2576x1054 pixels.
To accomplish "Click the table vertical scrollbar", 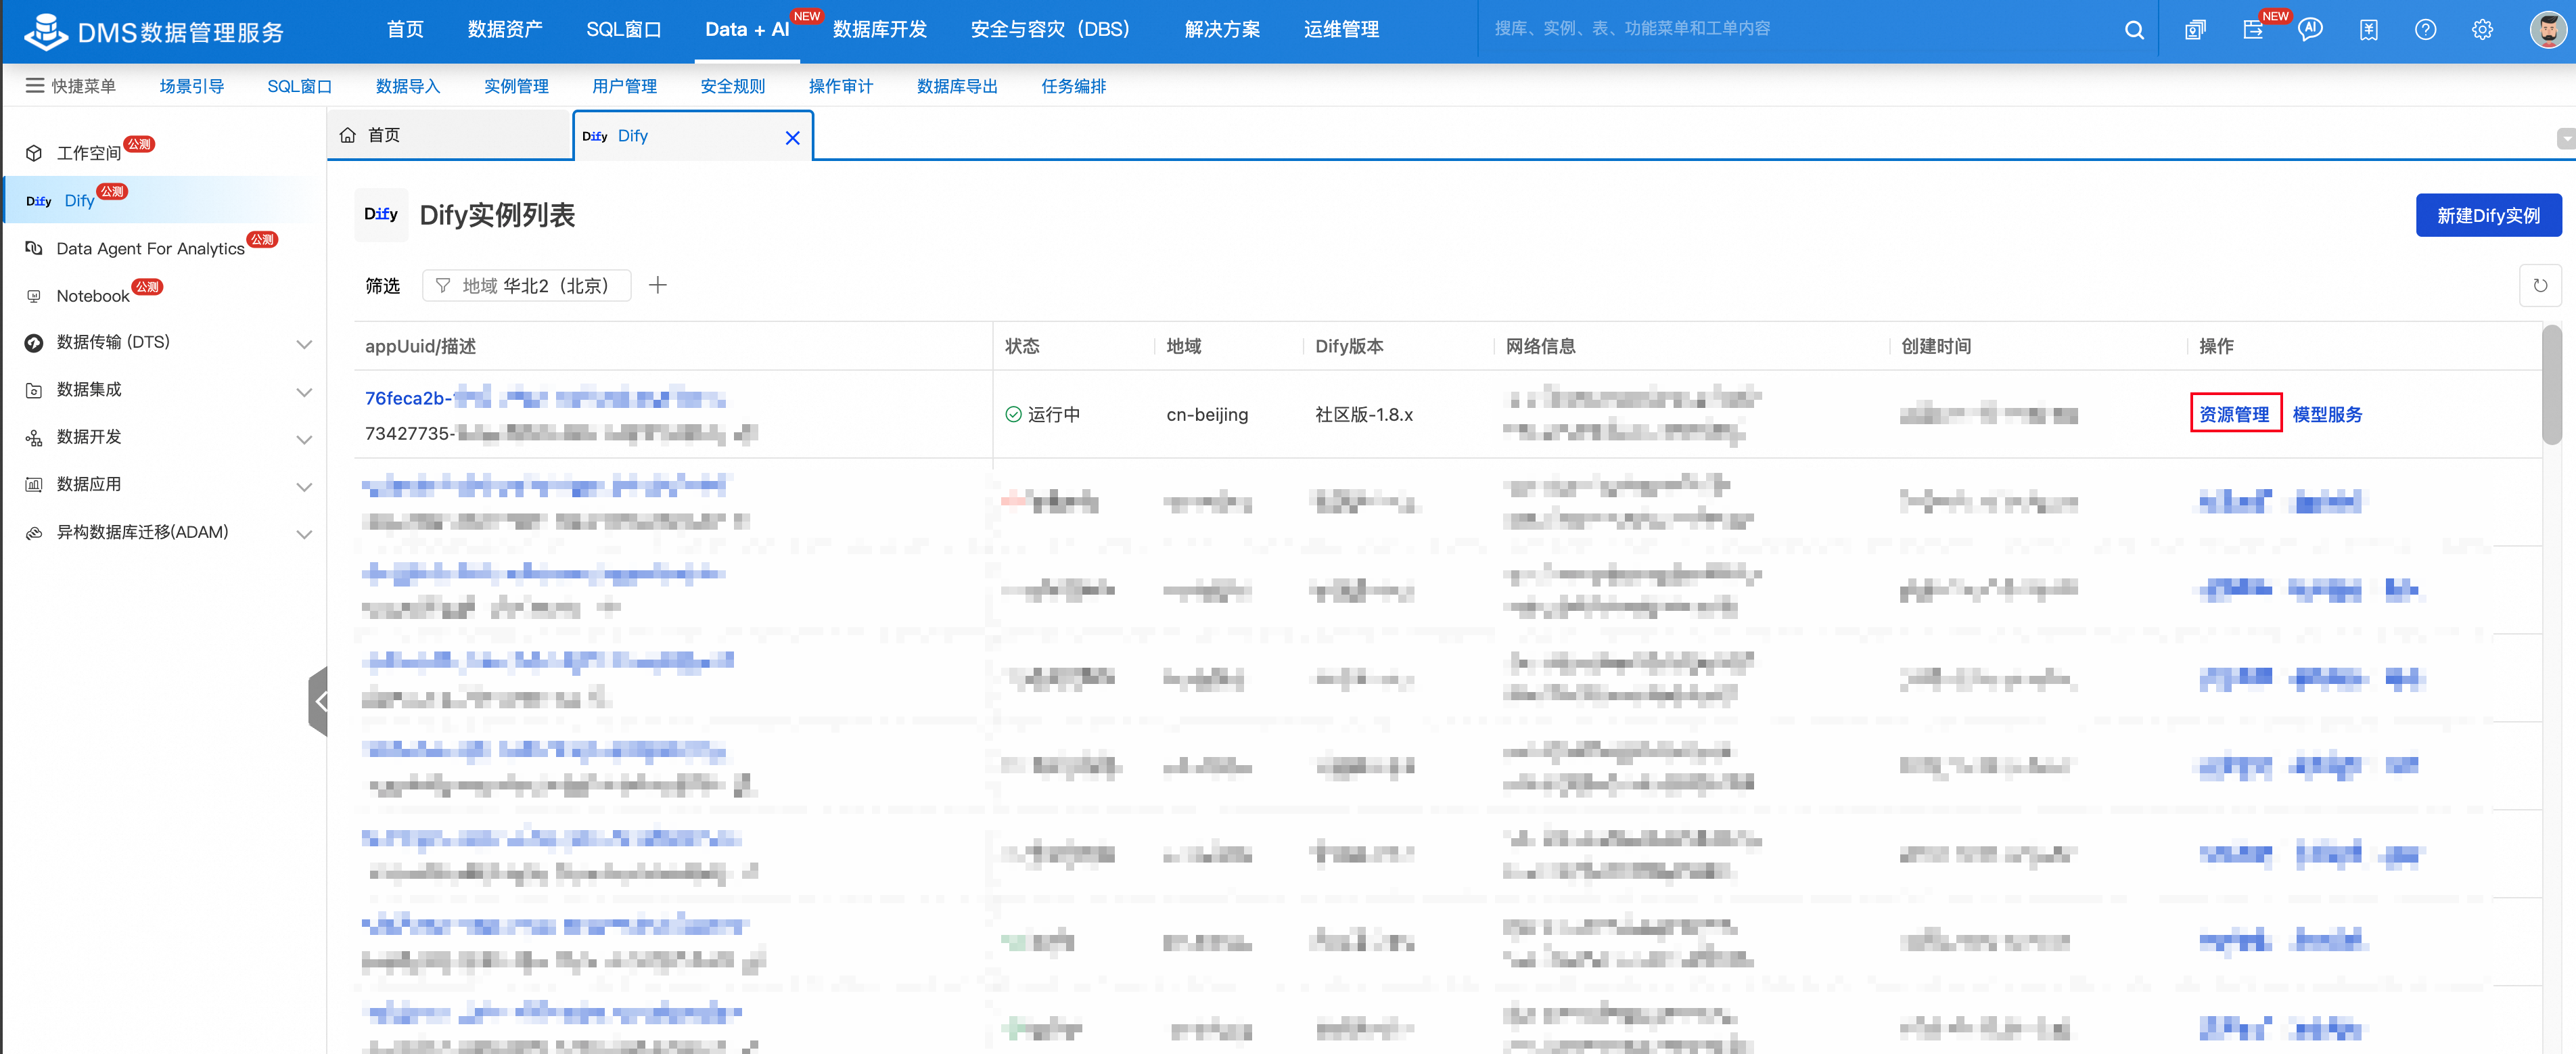I will tap(2551, 385).
